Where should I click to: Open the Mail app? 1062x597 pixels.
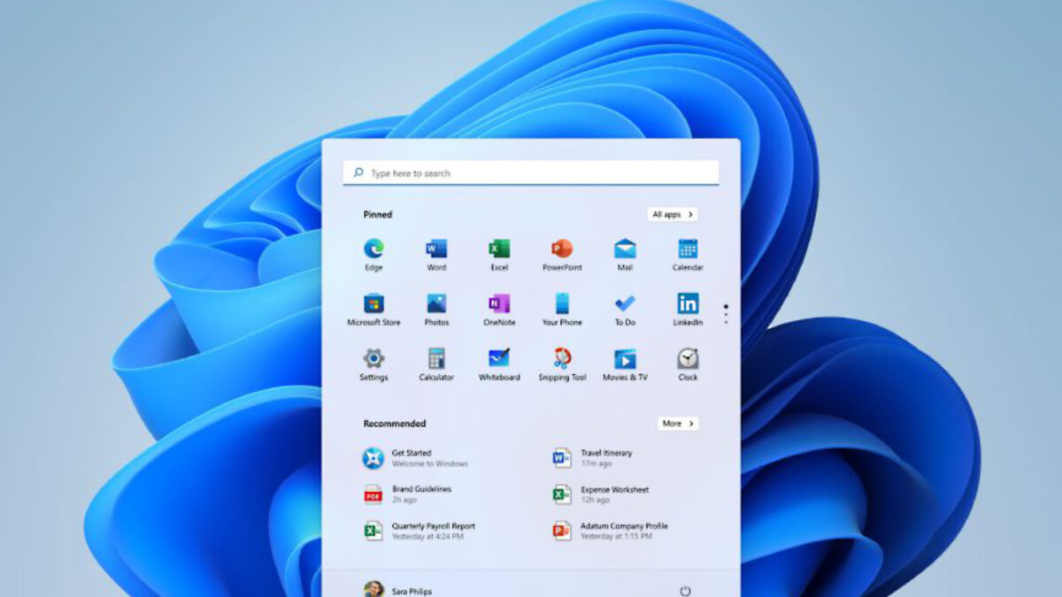[x=625, y=250]
